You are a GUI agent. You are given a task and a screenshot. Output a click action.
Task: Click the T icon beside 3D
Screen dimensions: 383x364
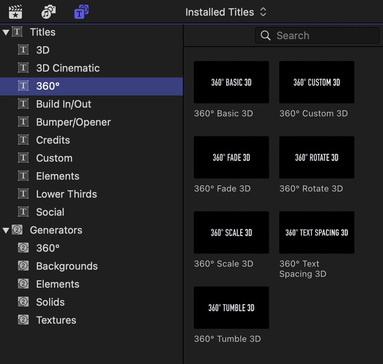click(x=23, y=50)
